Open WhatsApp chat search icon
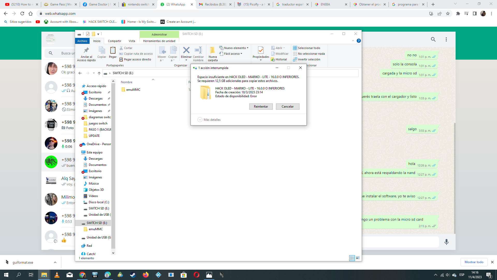Image resolution: width=497 pixels, height=280 pixels. (x=433, y=39)
